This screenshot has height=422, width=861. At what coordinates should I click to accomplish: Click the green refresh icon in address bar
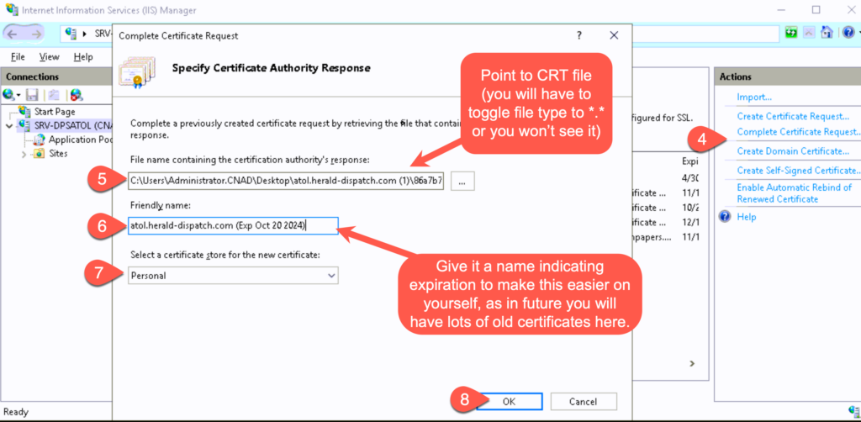tap(791, 33)
